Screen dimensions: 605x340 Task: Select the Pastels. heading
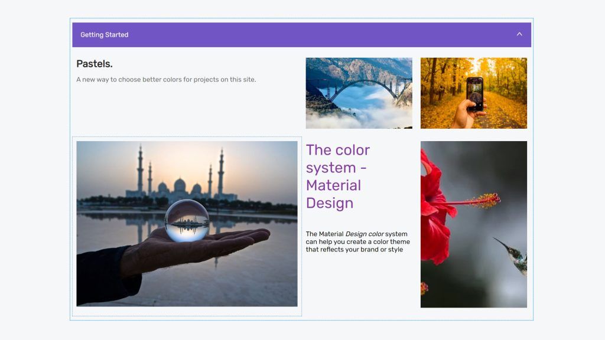point(95,64)
